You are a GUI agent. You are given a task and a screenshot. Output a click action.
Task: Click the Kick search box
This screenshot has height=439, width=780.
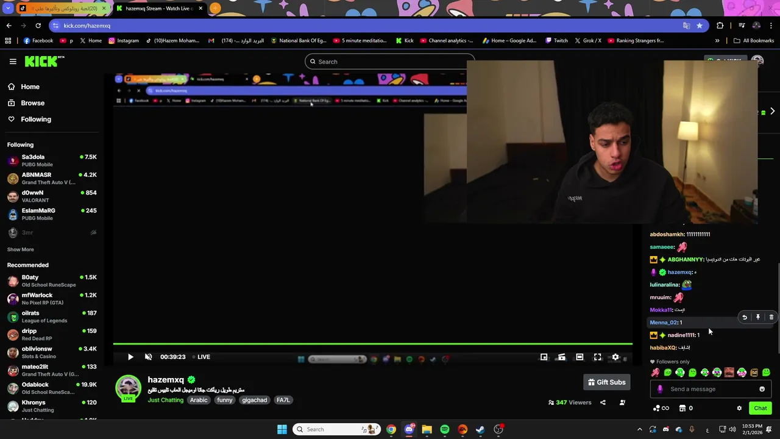[x=389, y=62]
